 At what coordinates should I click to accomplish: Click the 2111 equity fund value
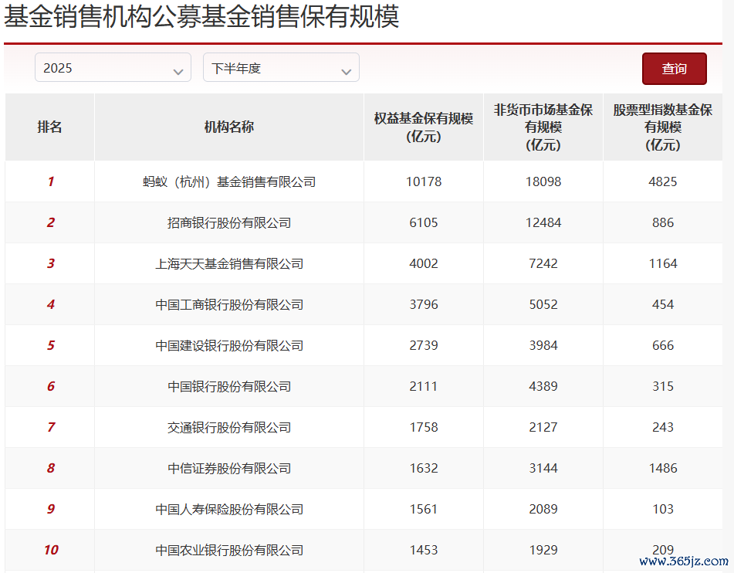(x=424, y=386)
